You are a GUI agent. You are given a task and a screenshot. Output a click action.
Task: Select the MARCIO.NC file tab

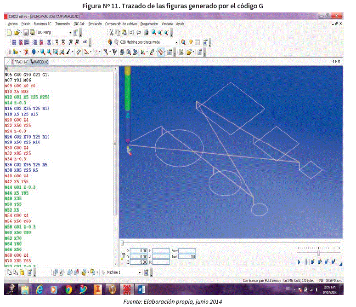pos(40,61)
